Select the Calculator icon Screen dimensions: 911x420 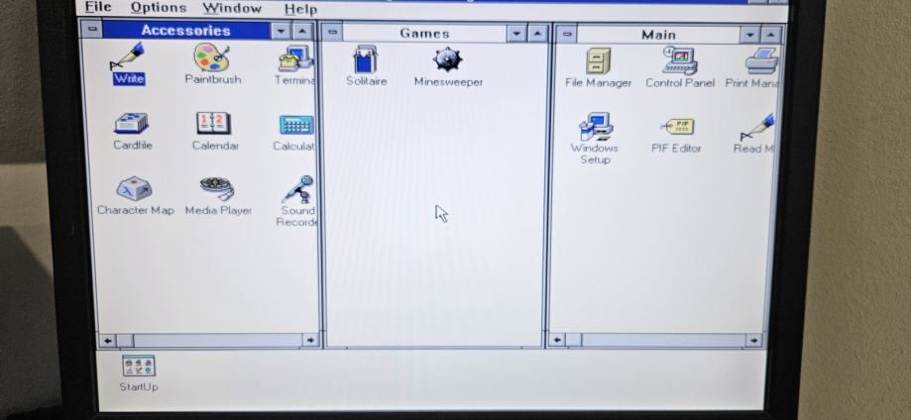296,124
